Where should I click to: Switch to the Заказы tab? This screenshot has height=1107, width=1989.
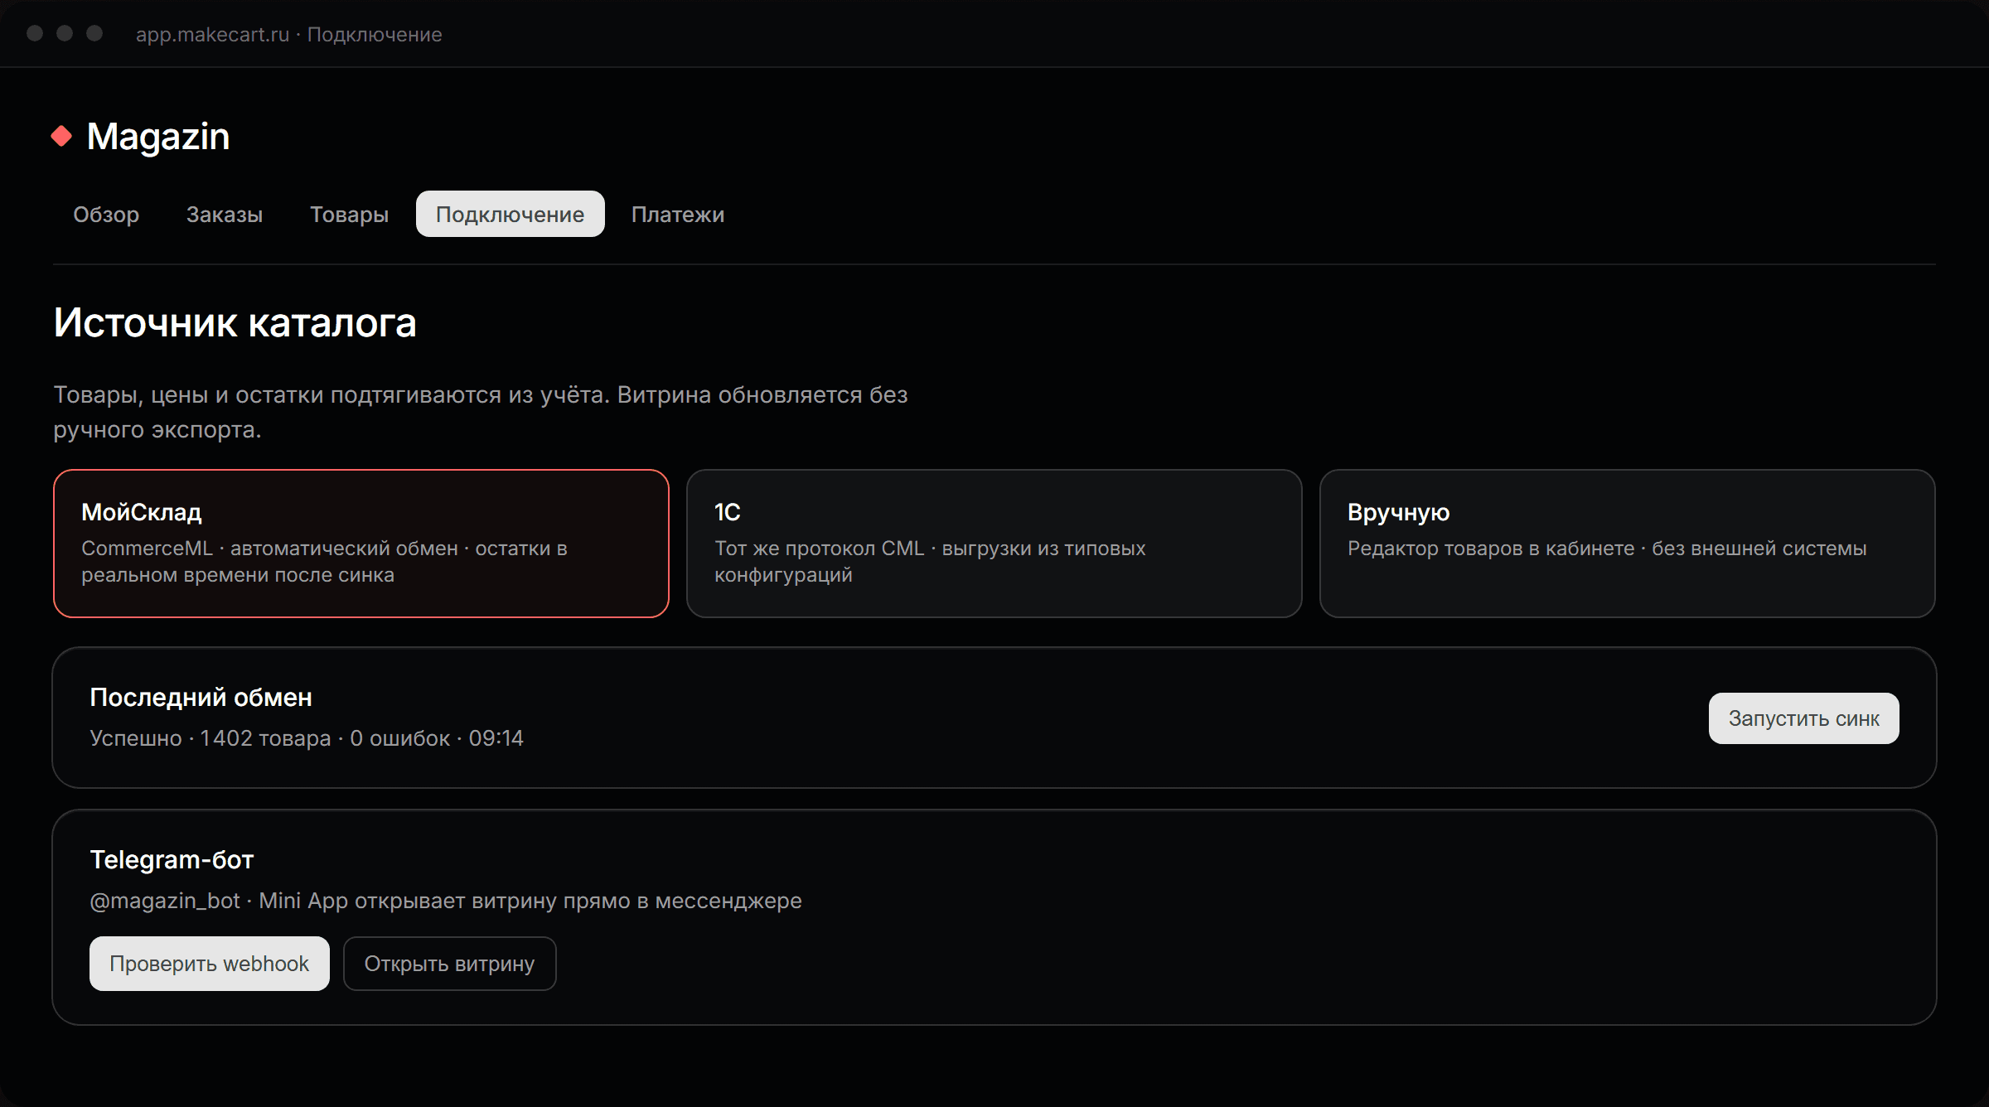tap(225, 215)
